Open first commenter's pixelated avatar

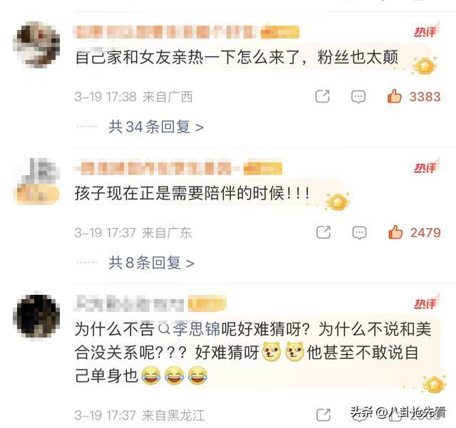36,46
